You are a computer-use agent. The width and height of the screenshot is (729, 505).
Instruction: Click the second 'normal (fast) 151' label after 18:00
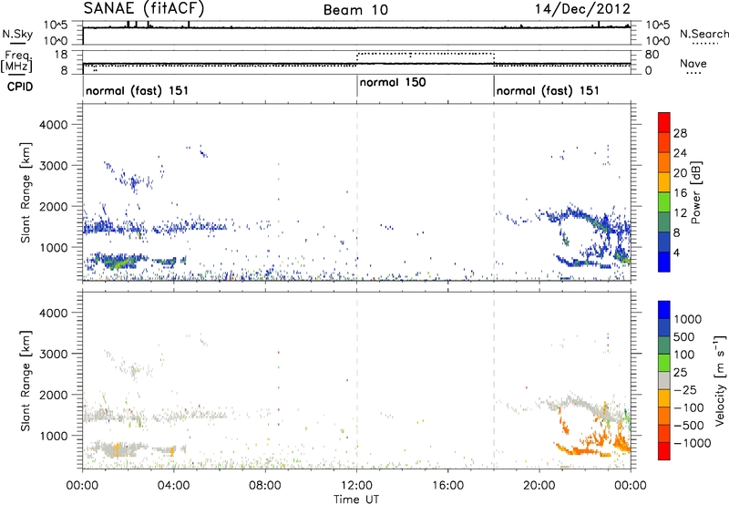coord(548,90)
